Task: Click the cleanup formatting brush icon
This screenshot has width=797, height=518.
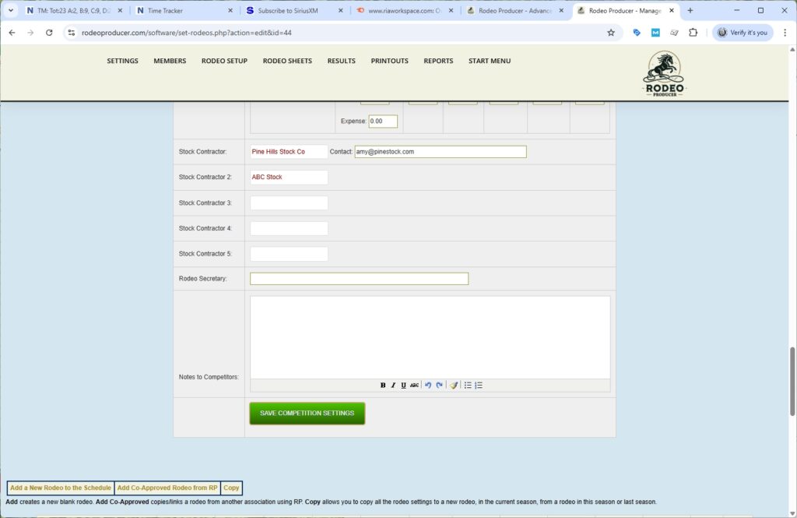Action: (x=454, y=386)
